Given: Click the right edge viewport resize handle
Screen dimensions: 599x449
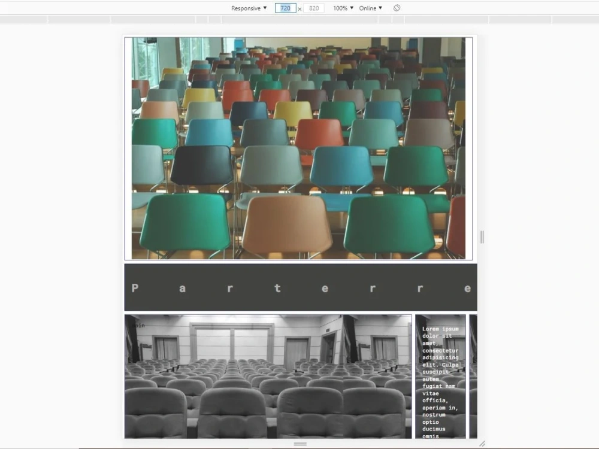Looking at the screenshot, I should 482,237.
